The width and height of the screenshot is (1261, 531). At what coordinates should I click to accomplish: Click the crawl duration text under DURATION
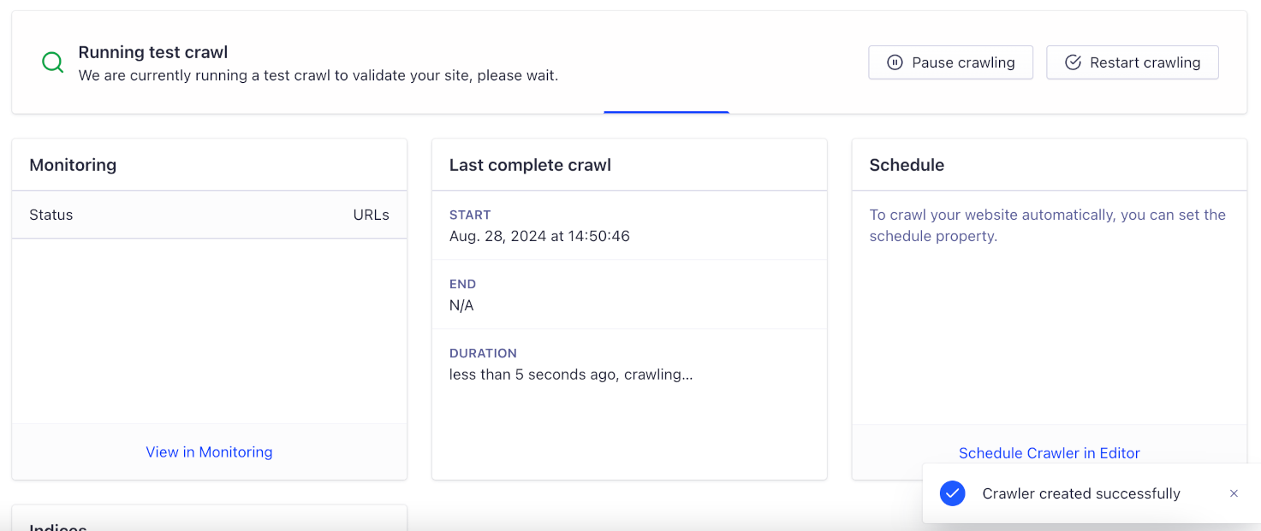click(570, 375)
